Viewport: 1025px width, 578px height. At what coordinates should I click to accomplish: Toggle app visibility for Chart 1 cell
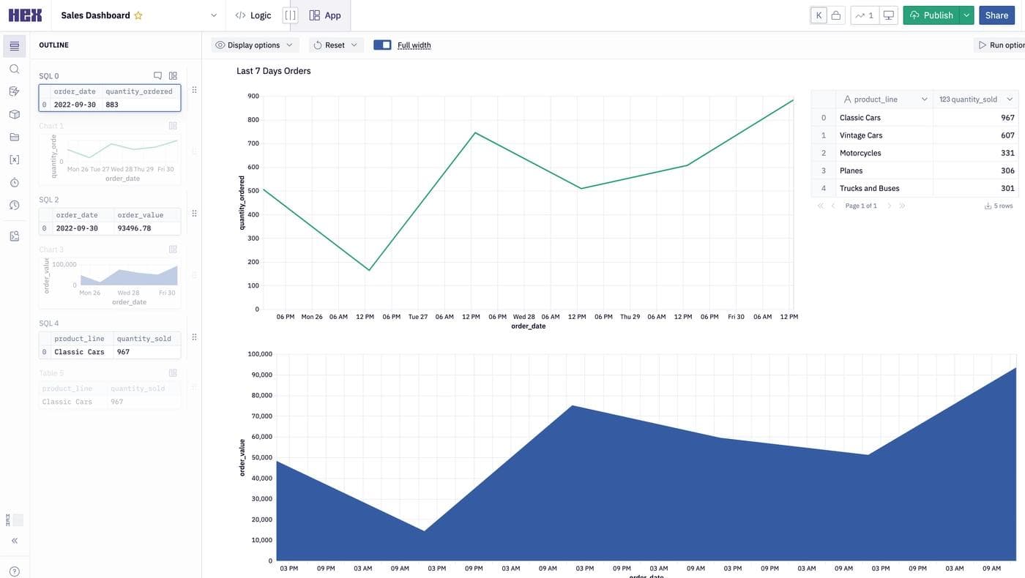pyautogui.click(x=173, y=126)
